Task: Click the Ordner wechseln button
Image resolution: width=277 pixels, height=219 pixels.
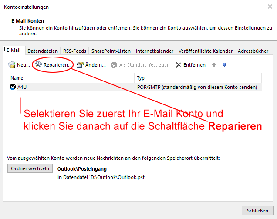Action: tap(30, 168)
